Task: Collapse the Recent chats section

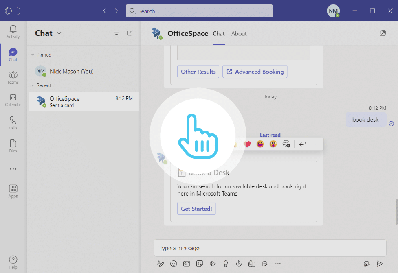Action: coord(32,85)
